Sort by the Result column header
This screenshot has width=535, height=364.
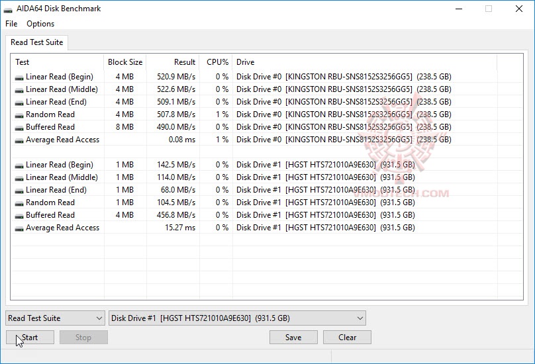pyautogui.click(x=173, y=62)
